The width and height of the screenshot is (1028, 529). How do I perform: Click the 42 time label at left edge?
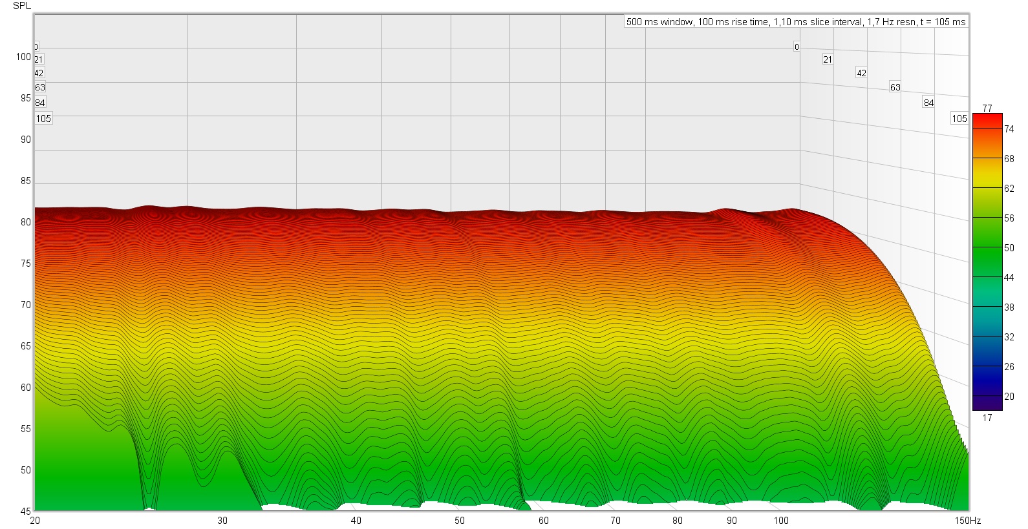pos(39,73)
